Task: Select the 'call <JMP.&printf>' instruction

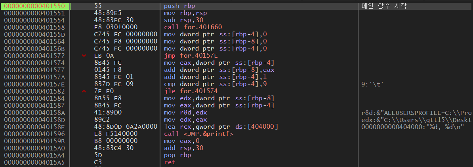Action: pyautogui.click(x=198, y=134)
